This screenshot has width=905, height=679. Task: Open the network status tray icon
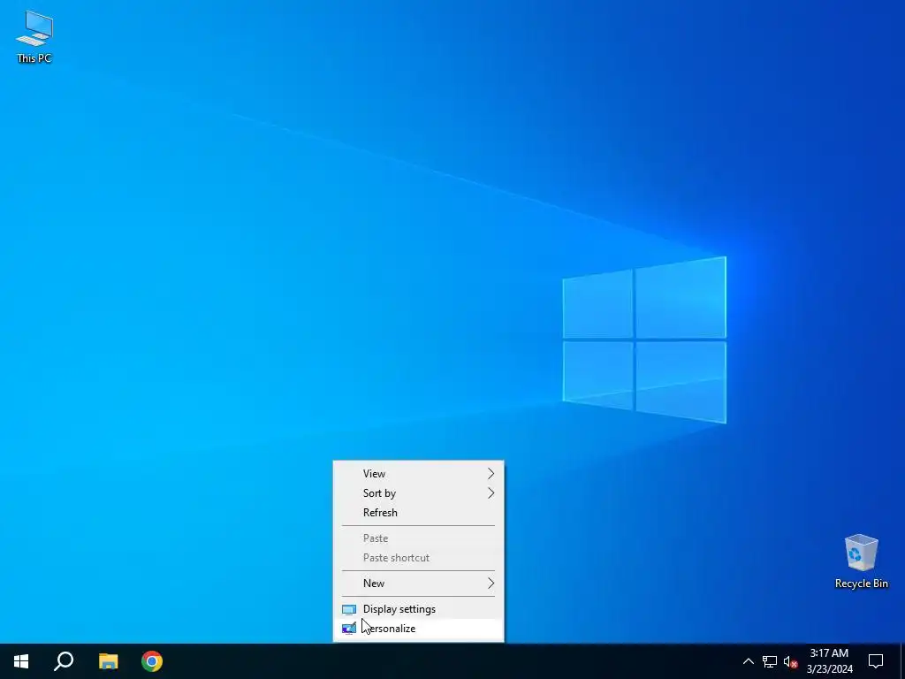(x=770, y=661)
